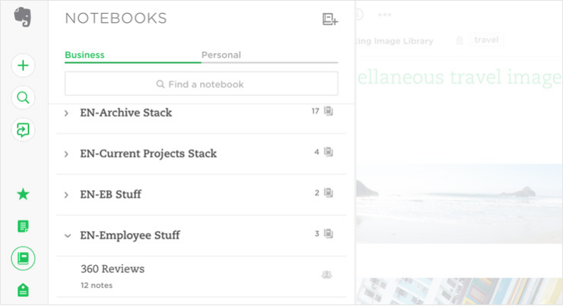Click the Evernote elephant logo
The height and width of the screenshot is (306, 563).
tap(23, 17)
